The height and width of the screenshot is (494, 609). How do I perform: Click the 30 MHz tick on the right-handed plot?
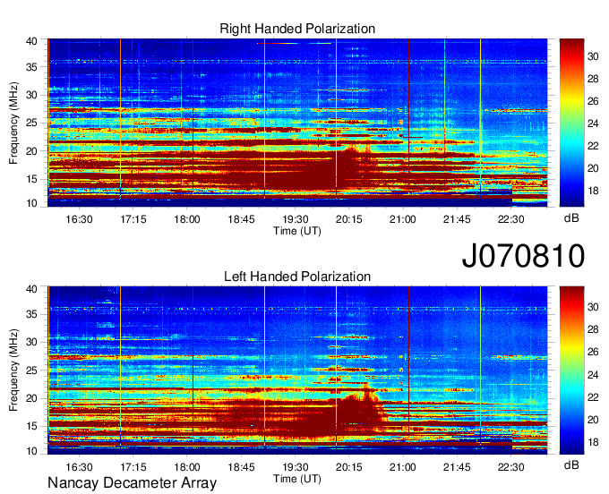31,95
